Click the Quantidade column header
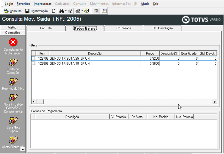 click(189, 53)
